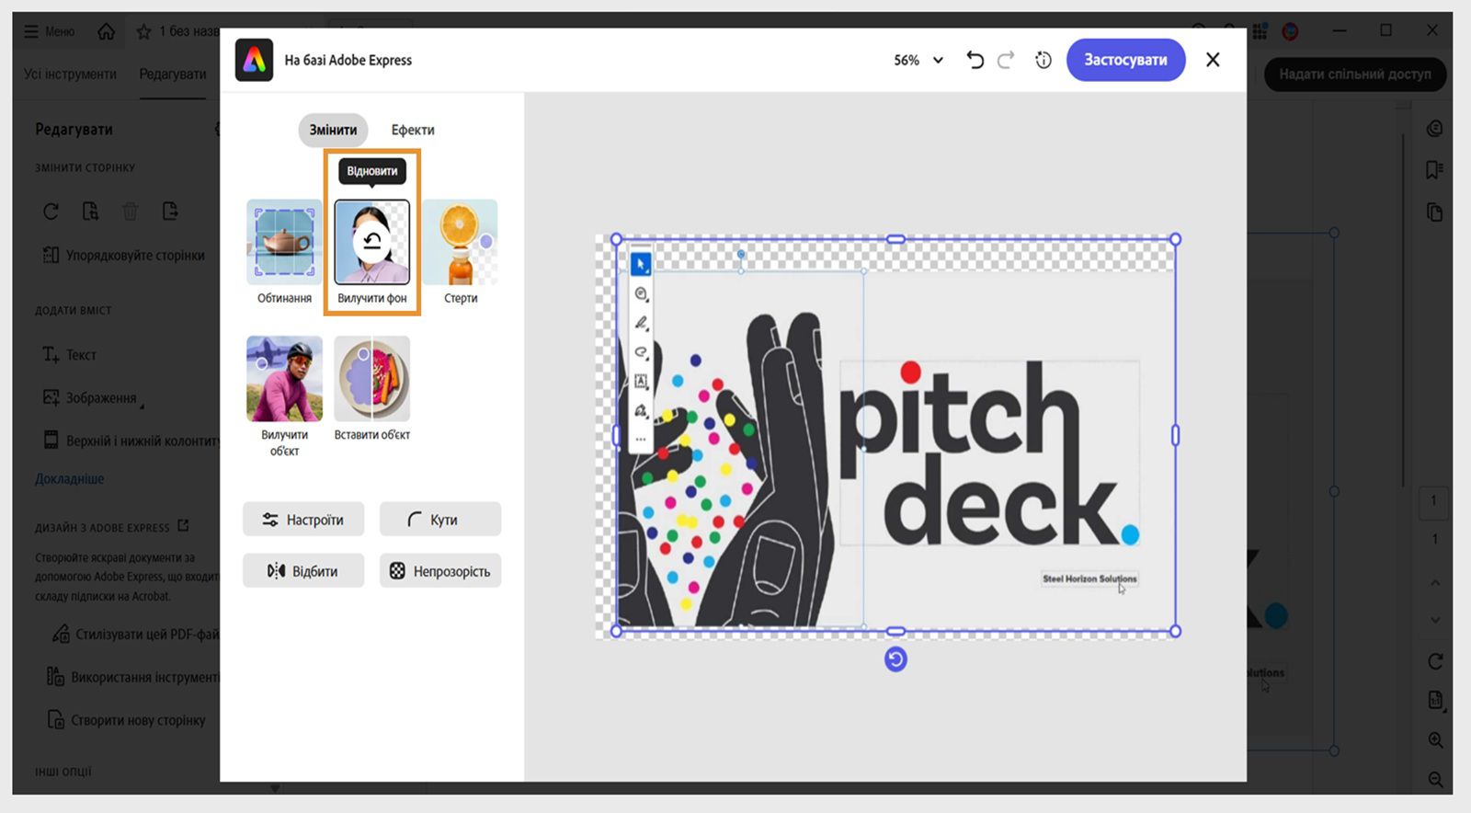
Task: Click the zoom in magnifier in Acrobat right rail
Action: point(1434,739)
